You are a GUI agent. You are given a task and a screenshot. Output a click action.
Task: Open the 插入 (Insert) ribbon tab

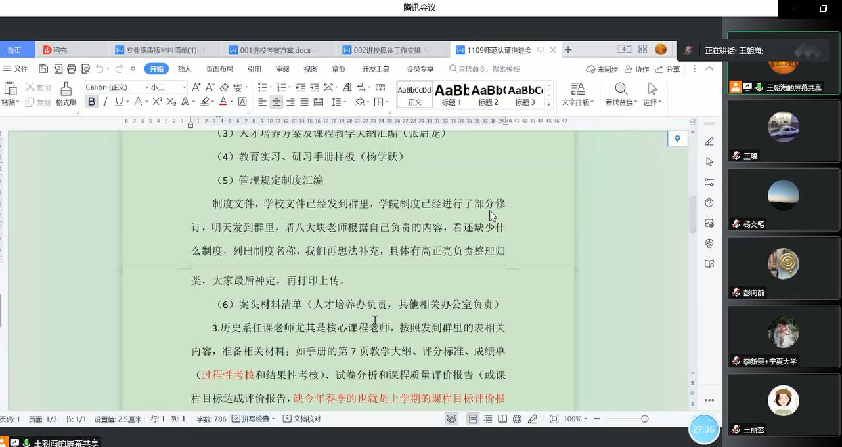[185, 69]
